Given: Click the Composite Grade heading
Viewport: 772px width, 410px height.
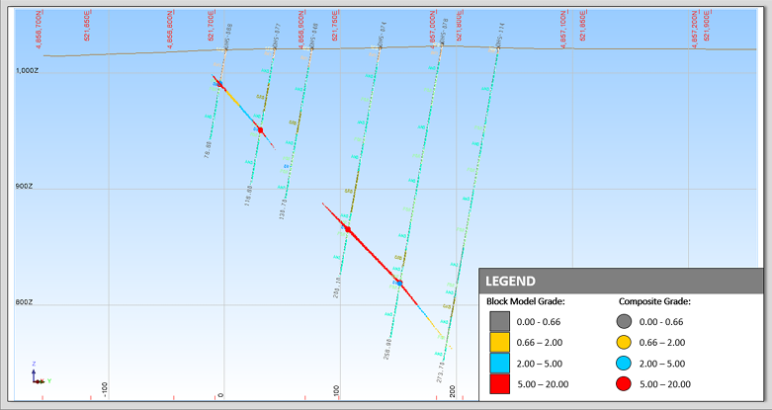Looking at the screenshot, I should coord(654,301).
